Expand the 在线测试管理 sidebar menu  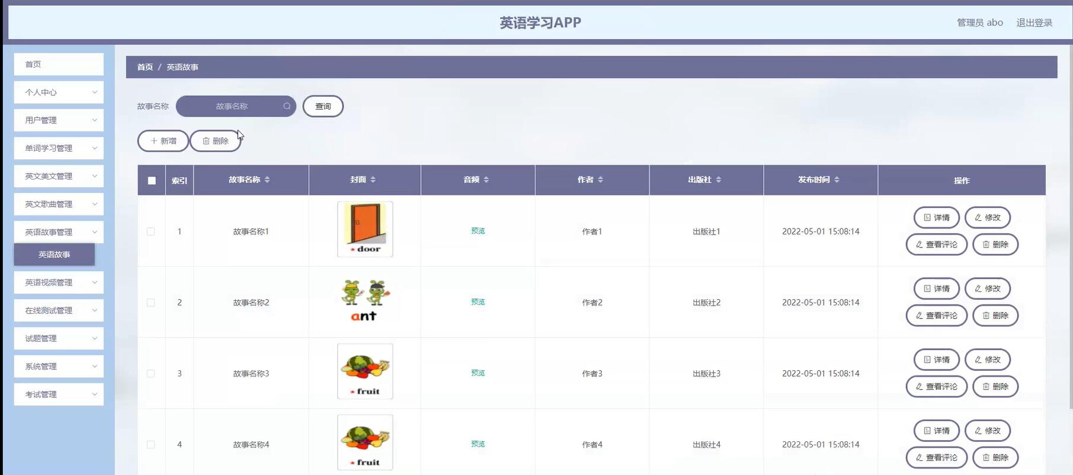click(59, 310)
